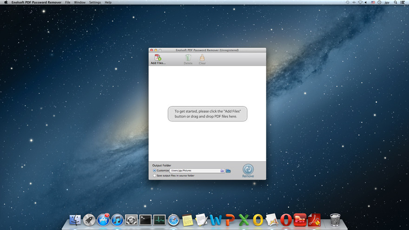Open PowerPoint P icon in Dock
Viewport: 409px width, 230px height.
point(230,220)
